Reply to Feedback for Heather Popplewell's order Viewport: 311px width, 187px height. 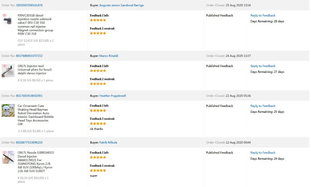263,106
